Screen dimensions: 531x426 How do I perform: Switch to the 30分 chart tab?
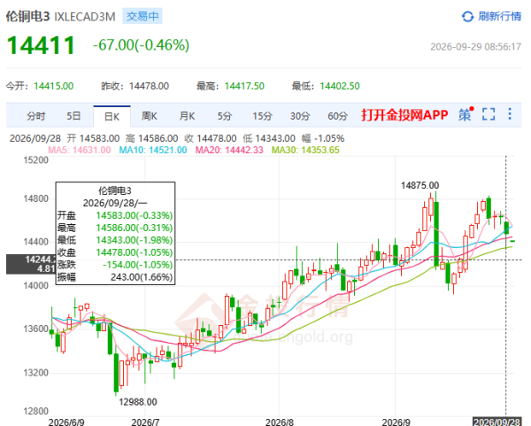point(300,116)
